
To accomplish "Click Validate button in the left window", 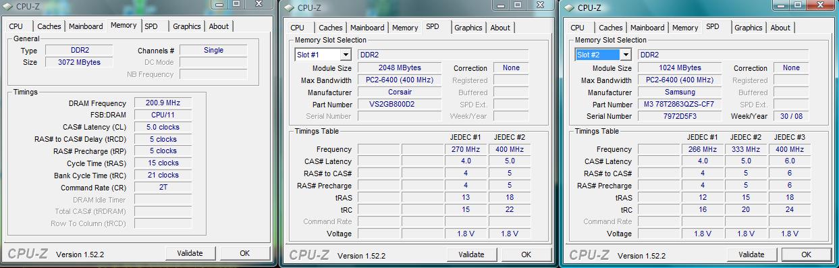I will 190,253.
